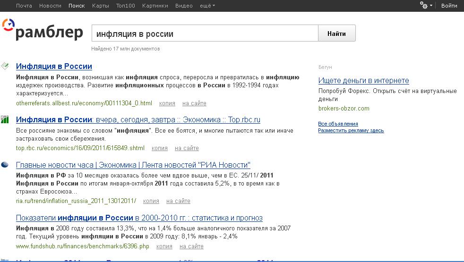
Task: Focus the search query input field
Action: tap(205, 34)
